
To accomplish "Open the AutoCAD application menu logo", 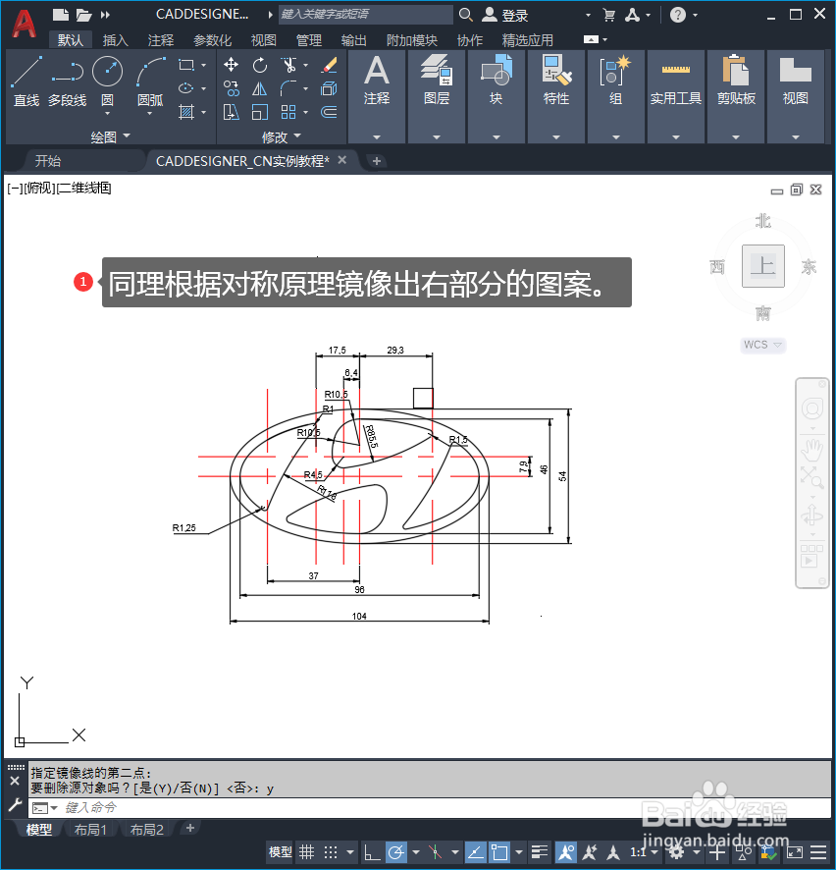I will (24, 25).
